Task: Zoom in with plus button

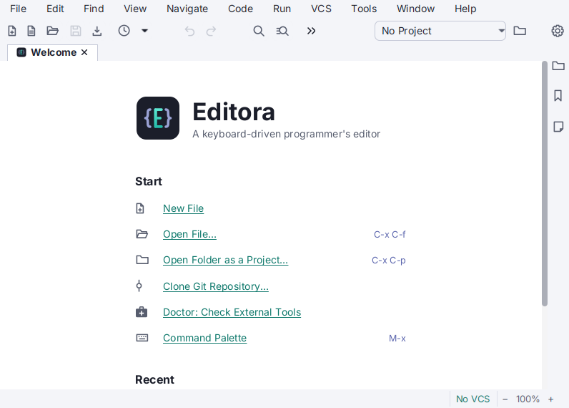Action: (x=551, y=399)
